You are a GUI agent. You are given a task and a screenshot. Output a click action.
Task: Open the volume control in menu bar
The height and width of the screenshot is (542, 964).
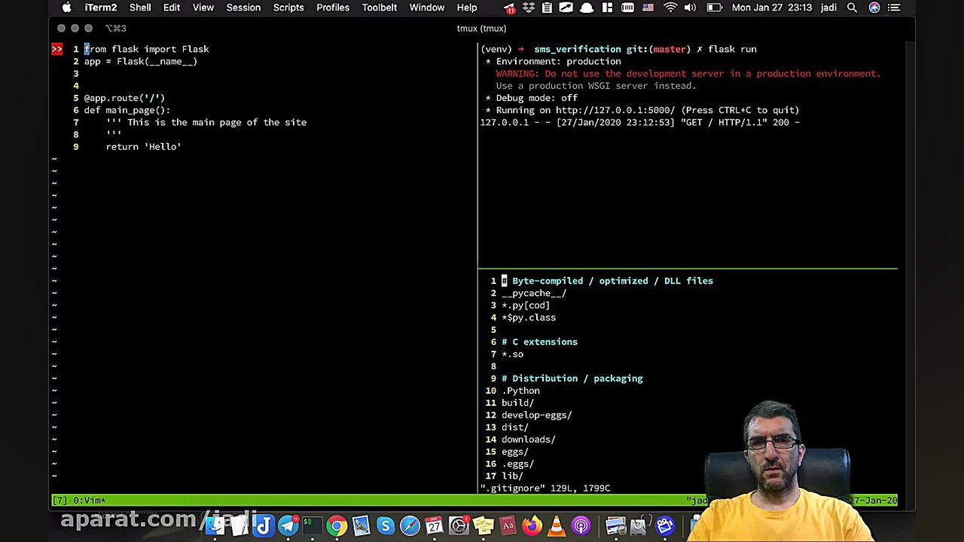coord(690,8)
